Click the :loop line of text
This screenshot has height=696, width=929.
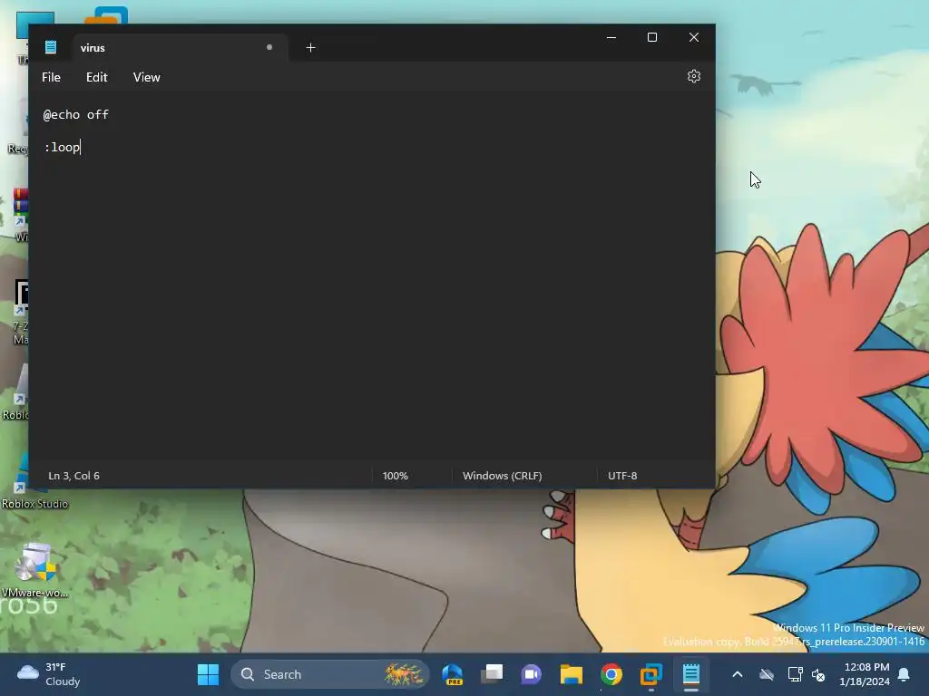(x=63, y=148)
